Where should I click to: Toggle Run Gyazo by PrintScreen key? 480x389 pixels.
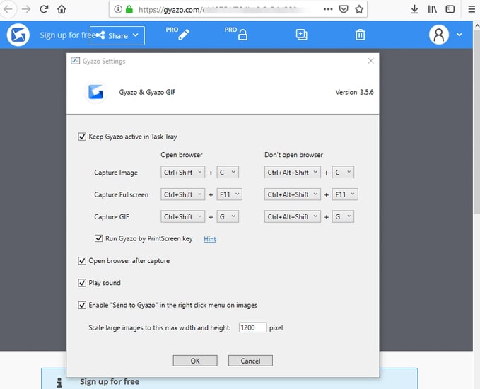(98, 238)
